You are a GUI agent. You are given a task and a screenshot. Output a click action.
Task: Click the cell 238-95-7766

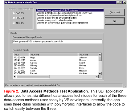pyautogui.click(x=20, y=63)
